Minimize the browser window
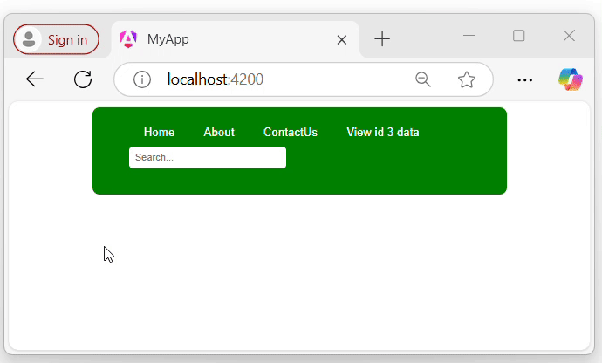The height and width of the screenshot is (363, 602). pyautogui.click(x=469, y=36)
